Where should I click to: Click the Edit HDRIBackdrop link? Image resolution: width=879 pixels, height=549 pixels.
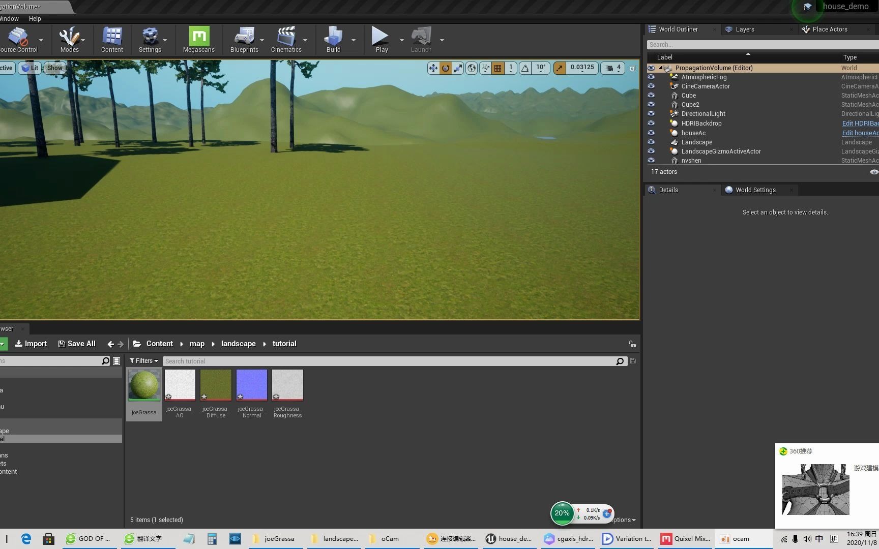860,123
